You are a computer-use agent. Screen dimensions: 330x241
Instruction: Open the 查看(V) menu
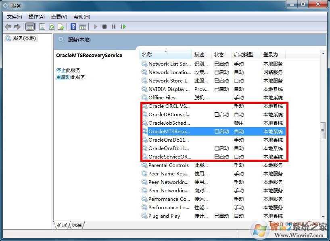59,16
